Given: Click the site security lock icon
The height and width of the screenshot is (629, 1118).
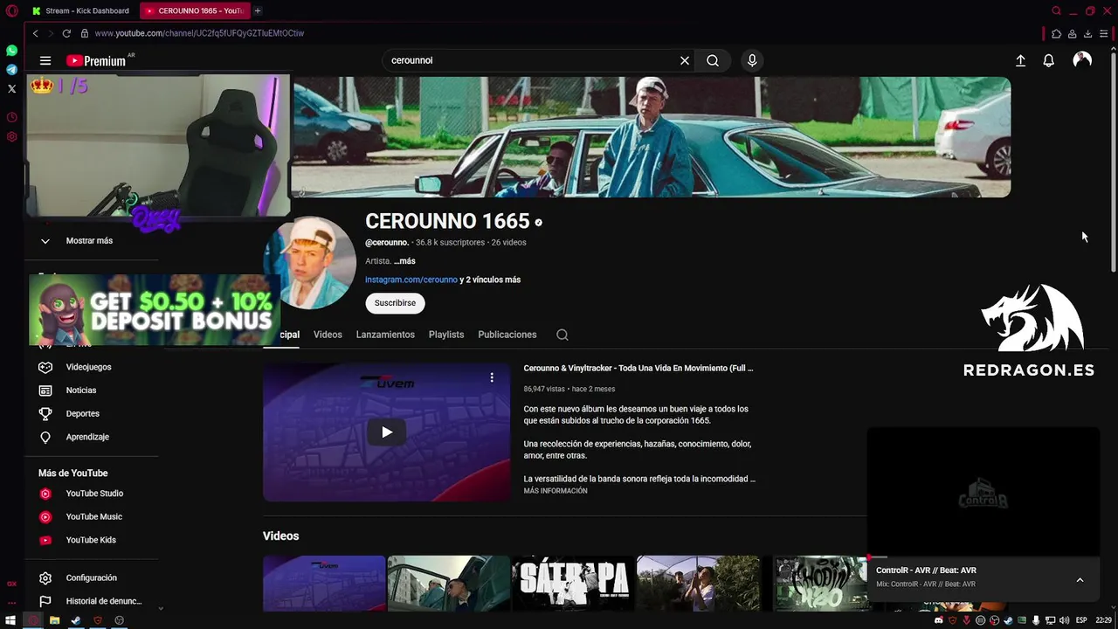Looking at the screenshot, I should coord(85,33).
